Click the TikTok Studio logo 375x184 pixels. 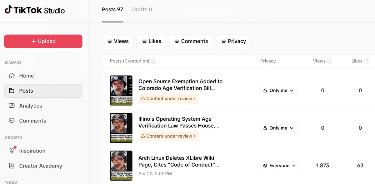point(35,10)
